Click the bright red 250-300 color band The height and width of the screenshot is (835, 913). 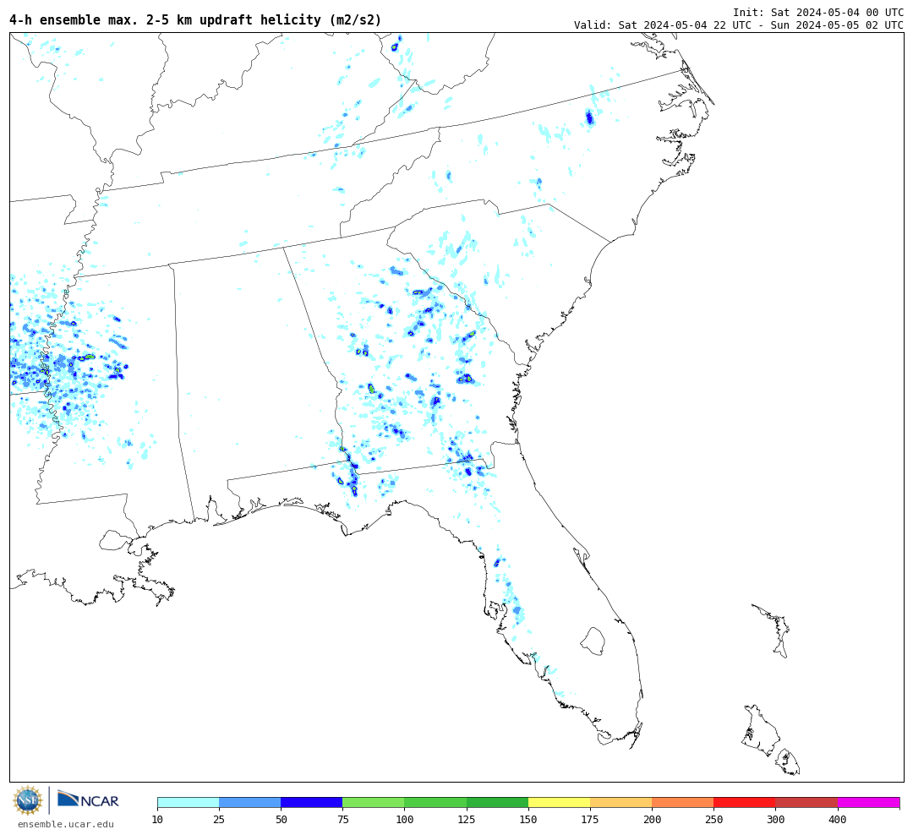(x=745, y=802)
